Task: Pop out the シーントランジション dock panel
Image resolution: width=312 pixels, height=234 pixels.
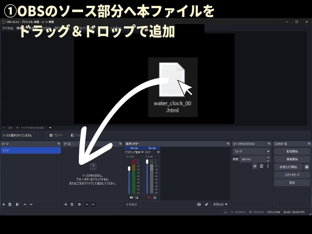Action: pos(269,144)
